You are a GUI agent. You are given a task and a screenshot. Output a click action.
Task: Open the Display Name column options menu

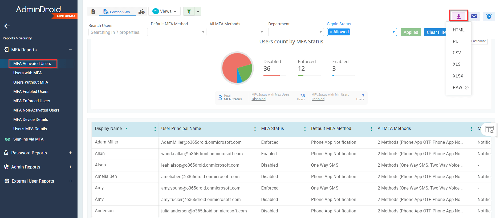(x=155, y=129)
